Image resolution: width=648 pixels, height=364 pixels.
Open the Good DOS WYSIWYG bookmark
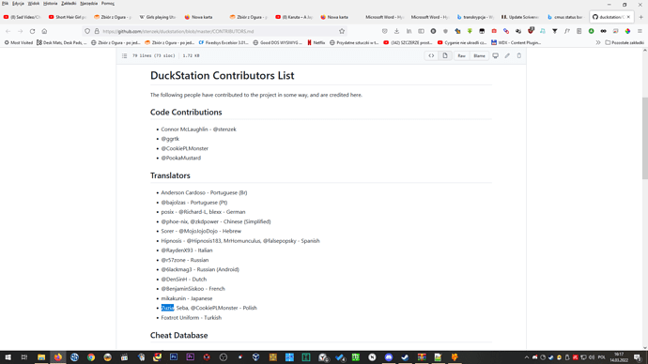tap(278, 42)
